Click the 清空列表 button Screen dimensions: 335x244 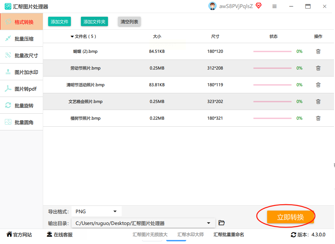point(129,22)
